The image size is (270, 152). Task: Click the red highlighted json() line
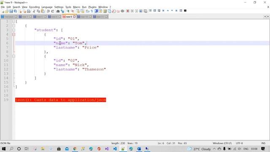[61, 100]
